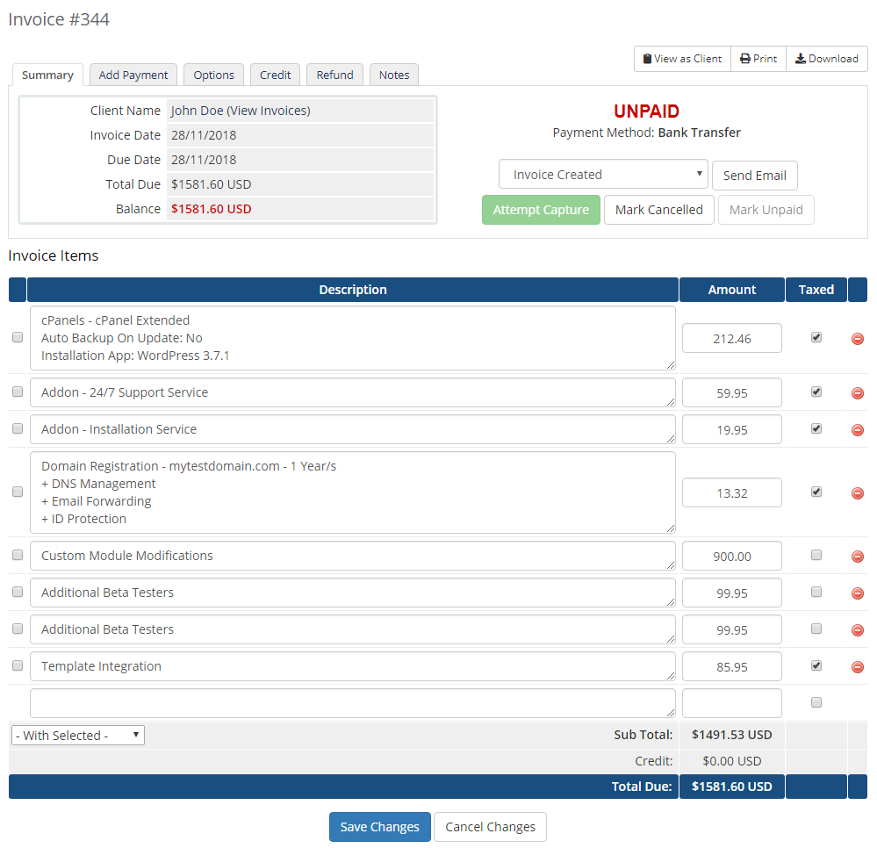Image resolution: width=877 pixels, height=848 pixels.
Task: Edit the 19.95 amount field
Action: [x=731, y=429]
